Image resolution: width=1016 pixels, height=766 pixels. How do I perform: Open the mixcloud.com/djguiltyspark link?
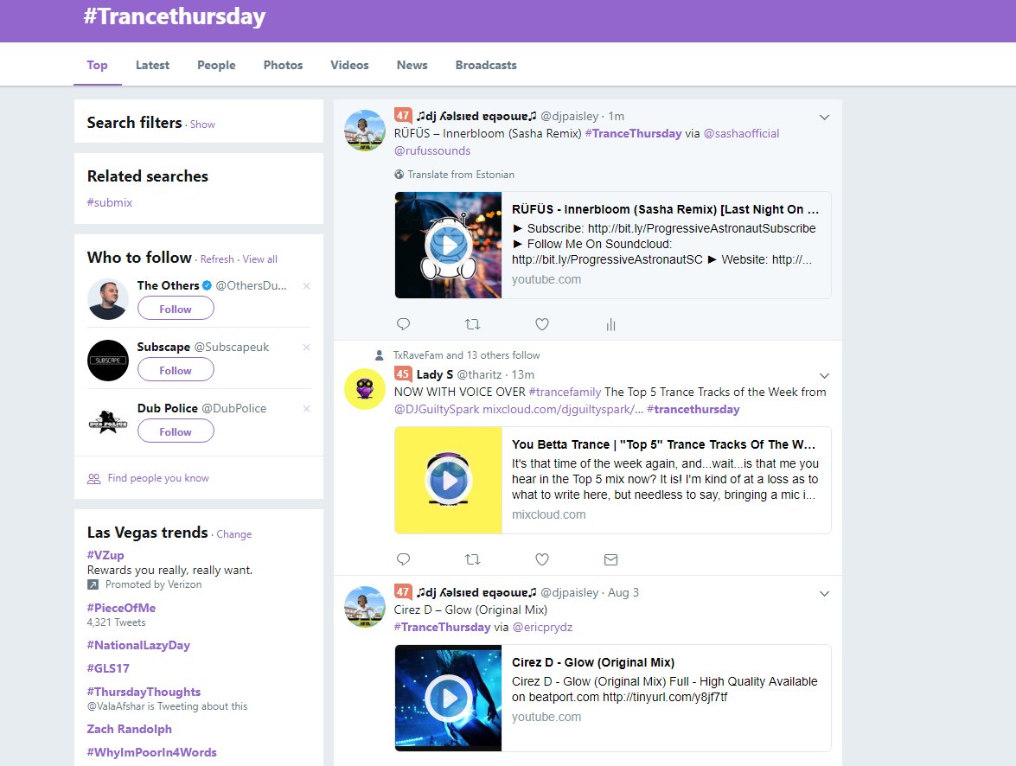click(563, 410)
